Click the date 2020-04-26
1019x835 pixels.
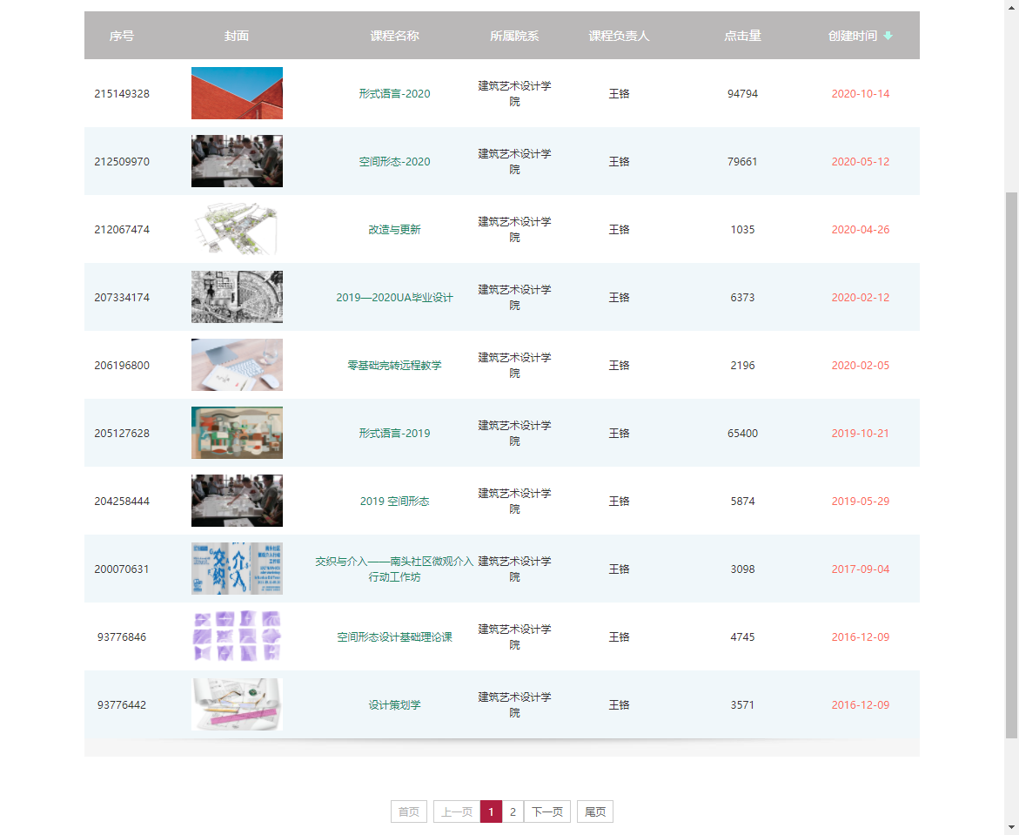point(861,230)
